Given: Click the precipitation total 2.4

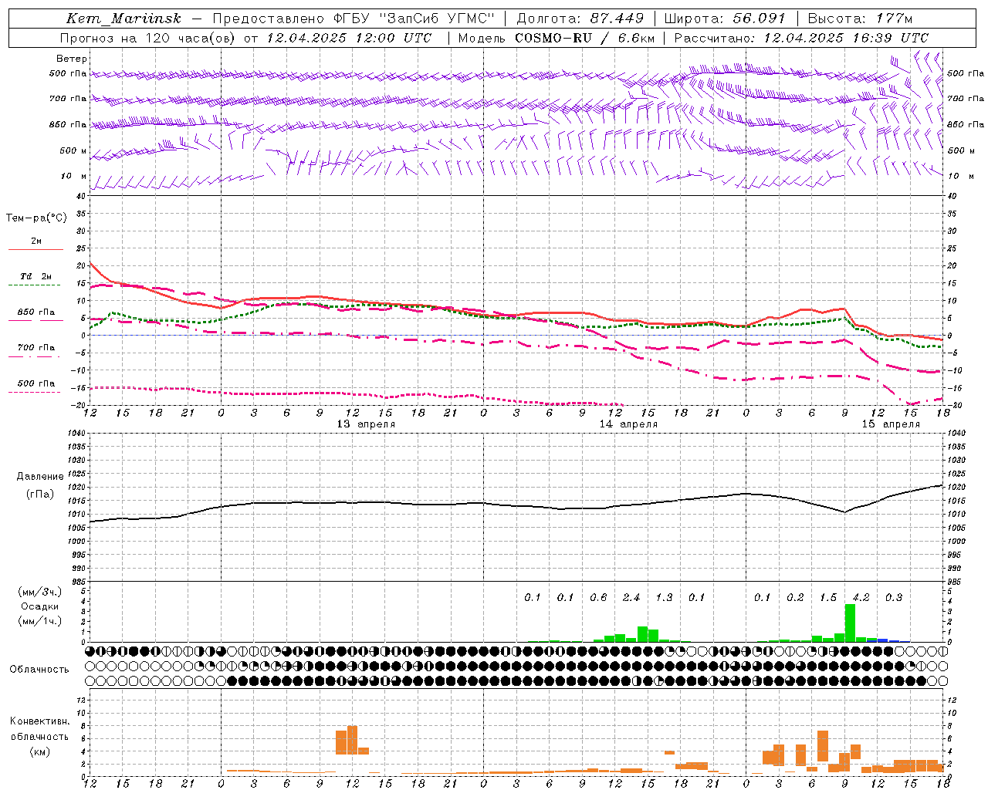Looking at the screenshot, I should [631, 597].
